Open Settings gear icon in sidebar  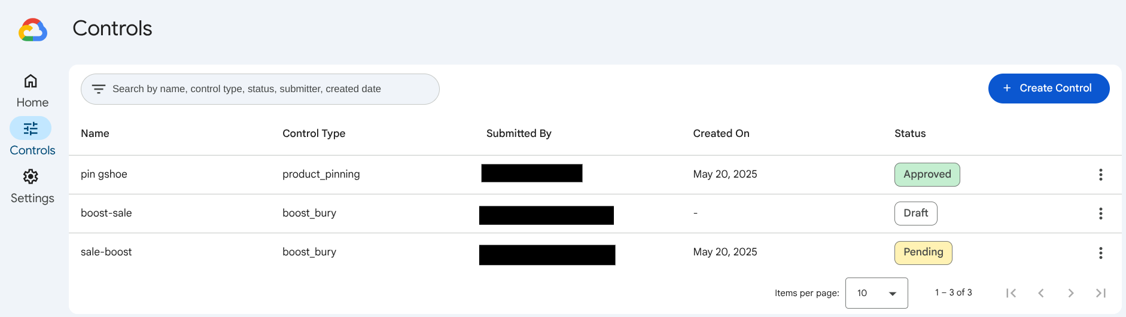coord(31,176)
